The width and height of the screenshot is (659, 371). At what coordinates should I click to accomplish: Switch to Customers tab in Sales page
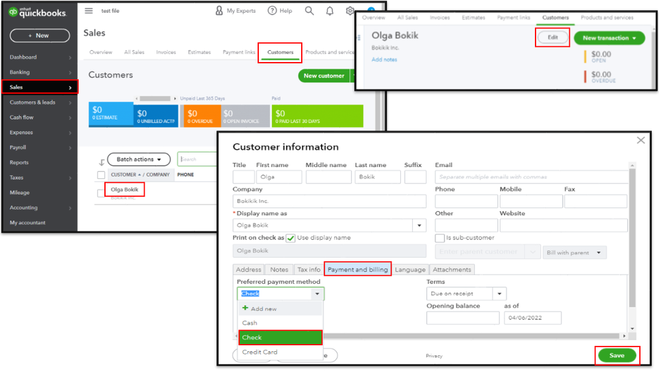pos(281,52)
